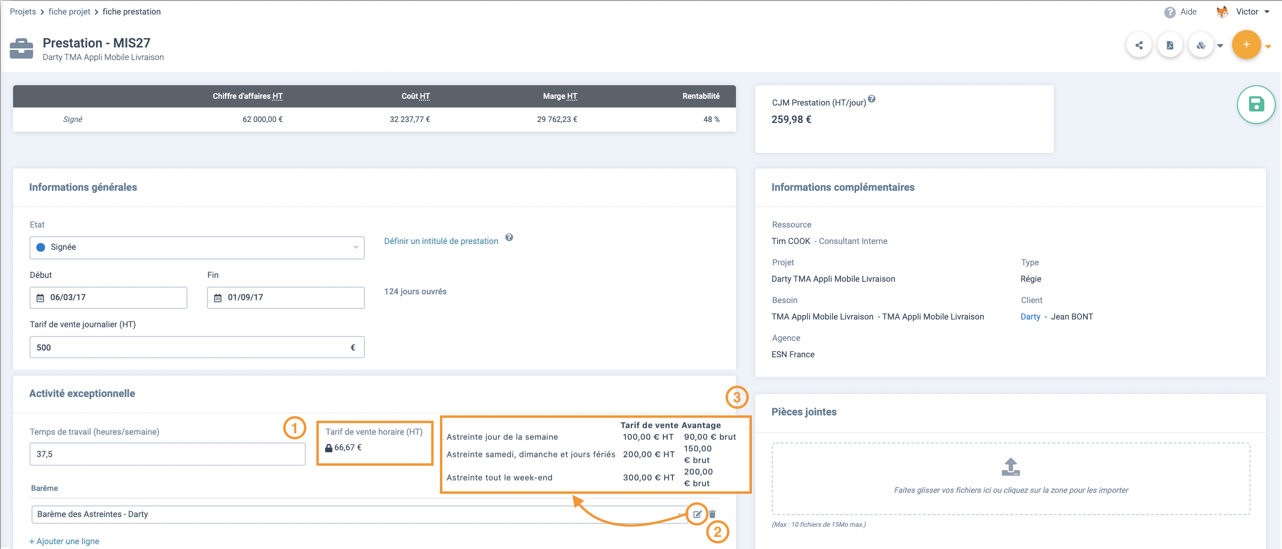Click the orange plus add button
Viewport: 1282px width, 549px height.
point(1246,45)
